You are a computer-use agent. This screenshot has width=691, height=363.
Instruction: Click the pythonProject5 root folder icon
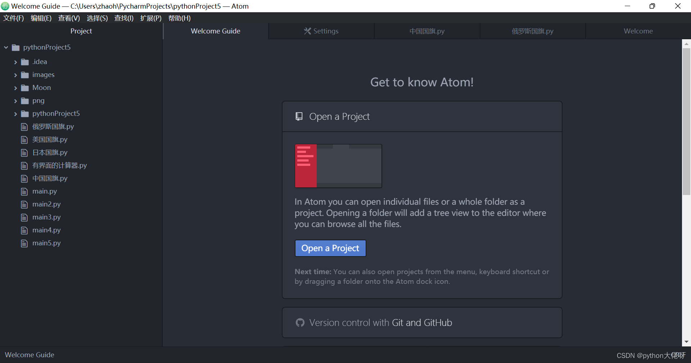pyautogui.click(x=15, y=47)
